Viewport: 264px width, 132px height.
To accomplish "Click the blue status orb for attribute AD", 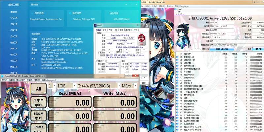I will click(177, 81).
